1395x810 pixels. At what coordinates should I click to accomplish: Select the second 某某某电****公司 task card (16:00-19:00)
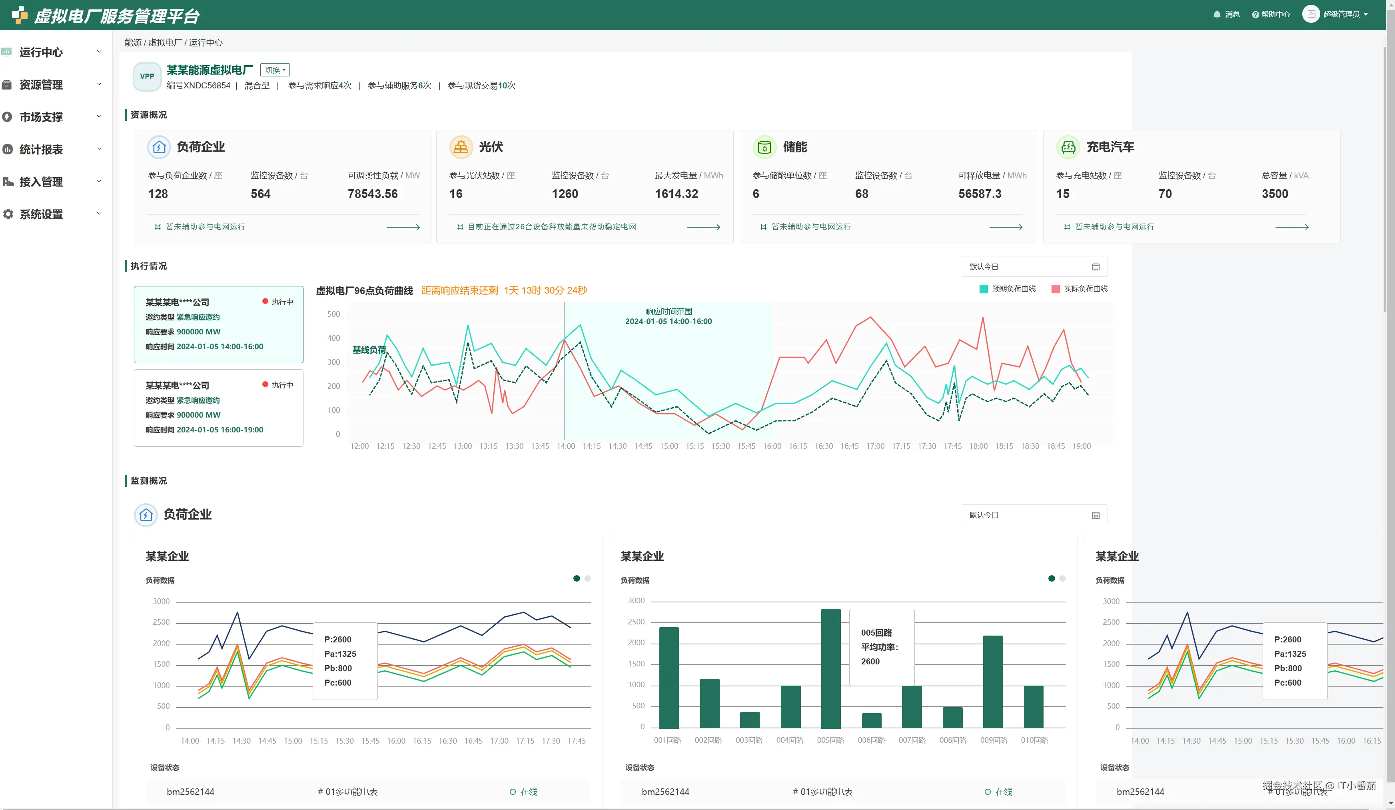(x=218, y=408)
